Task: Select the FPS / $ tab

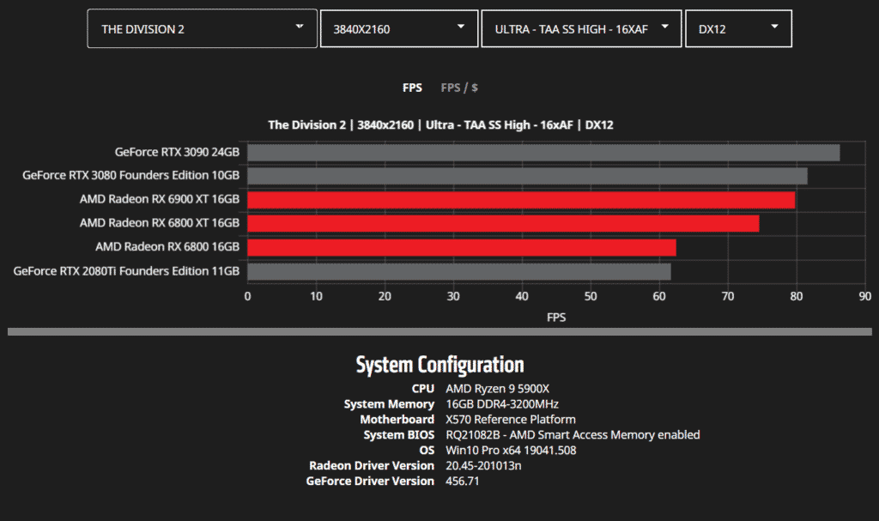Action: pos(459,88)
